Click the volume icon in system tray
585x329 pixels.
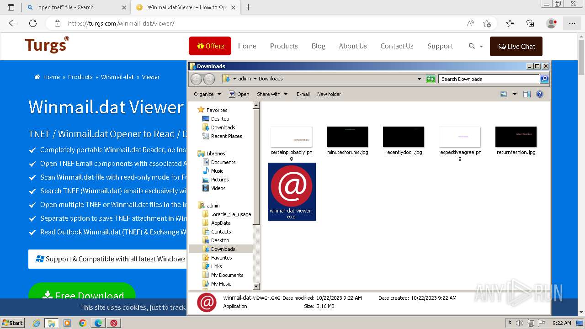point(520,323)
